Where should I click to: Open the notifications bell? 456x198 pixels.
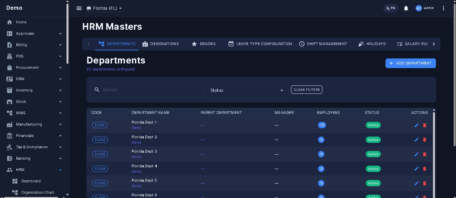(406, 8)
